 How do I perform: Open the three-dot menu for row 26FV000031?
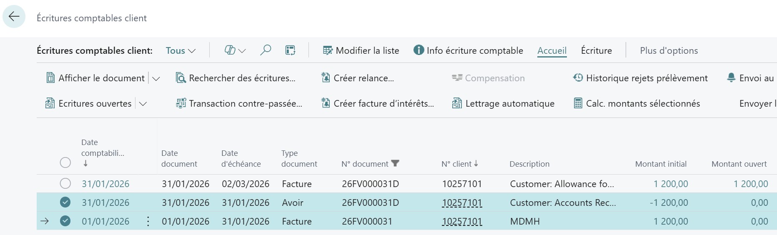tap(148, 221)
